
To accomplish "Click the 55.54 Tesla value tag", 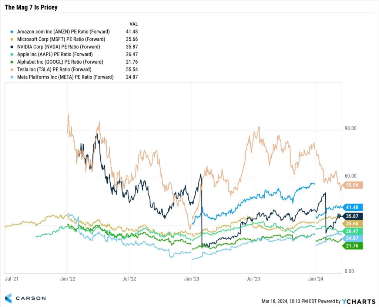I will tap(353, 185).
